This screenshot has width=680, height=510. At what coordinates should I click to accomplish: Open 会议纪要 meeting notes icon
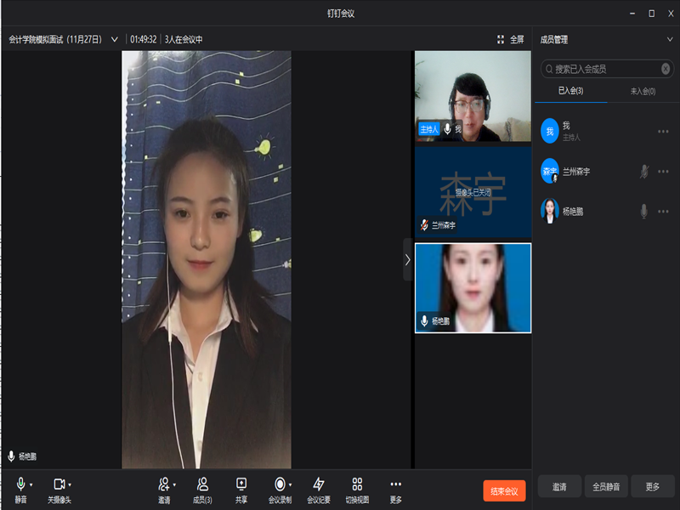319,484
